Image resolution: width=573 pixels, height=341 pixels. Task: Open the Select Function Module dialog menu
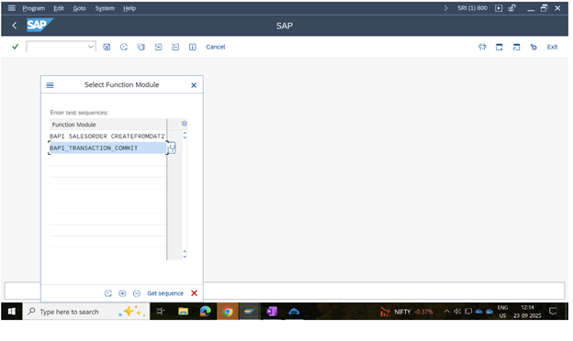pos(51,85)
